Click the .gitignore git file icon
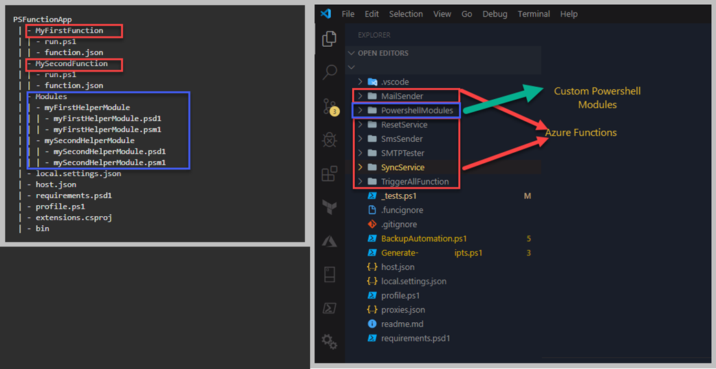The image size is (716, 369). point(372,224)
